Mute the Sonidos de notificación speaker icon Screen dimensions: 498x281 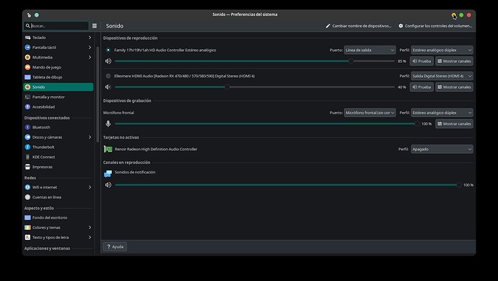pos(108,185)
